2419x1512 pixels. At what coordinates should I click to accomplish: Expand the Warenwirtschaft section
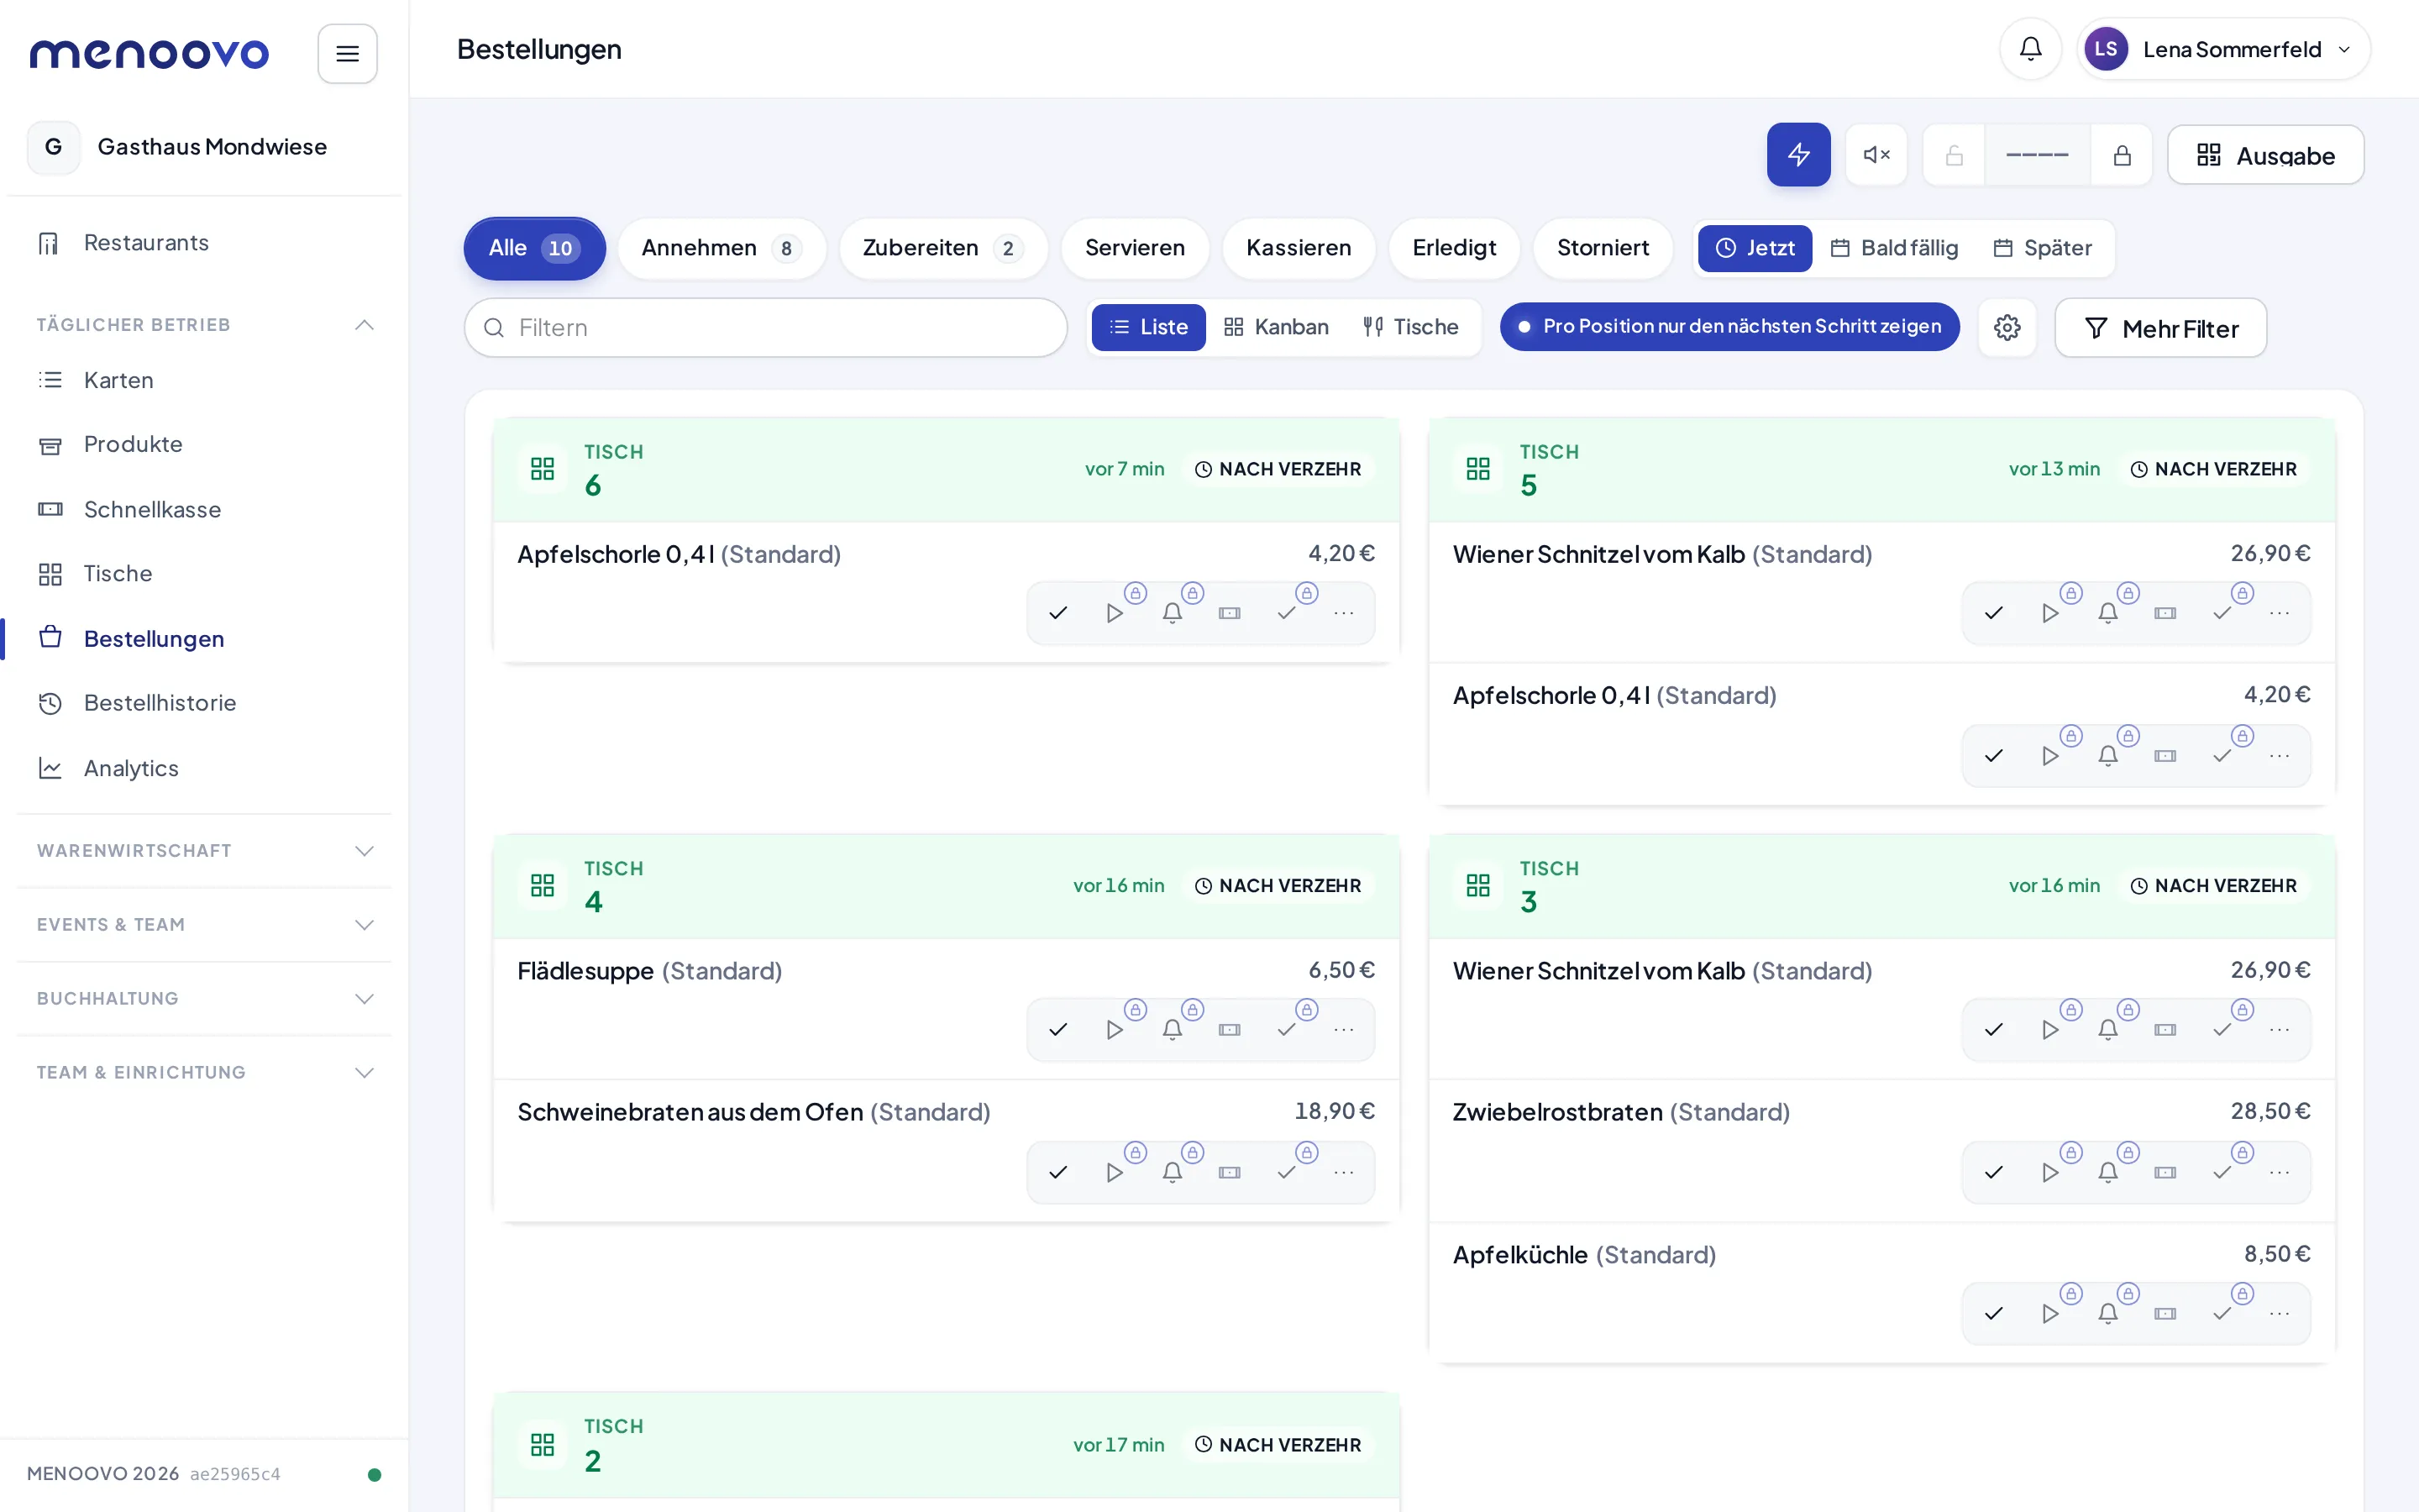pyautogui.click(x=205, y=851)
